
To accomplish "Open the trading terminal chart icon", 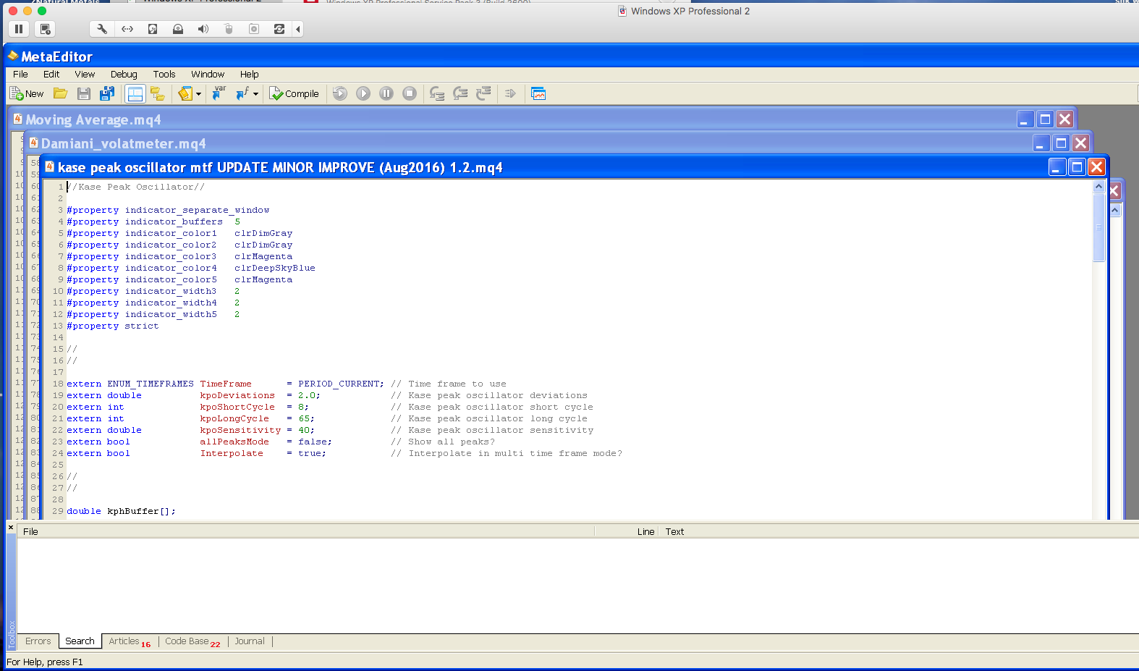I will [x=538, y=93].
